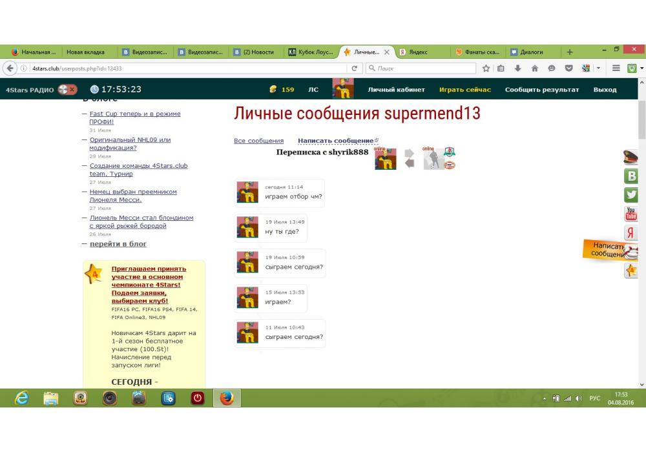Click supermend13 avatar in the conversation header
Screen dimensions: 646x452
[385, 159]
